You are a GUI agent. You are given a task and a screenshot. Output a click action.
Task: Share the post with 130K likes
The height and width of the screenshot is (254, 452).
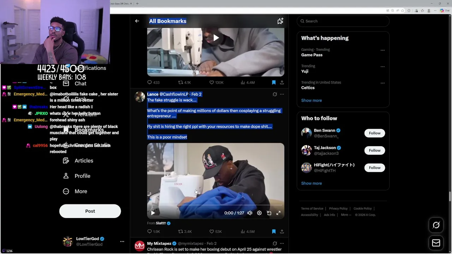point(282,83)
